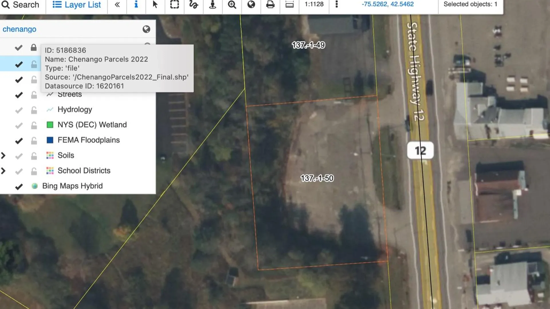Select the Identify (info) tool

point(136,5)
